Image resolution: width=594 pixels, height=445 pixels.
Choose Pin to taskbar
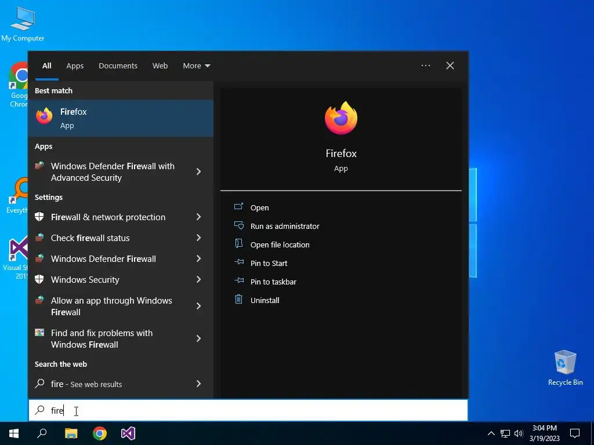click(x=273, y=282)
